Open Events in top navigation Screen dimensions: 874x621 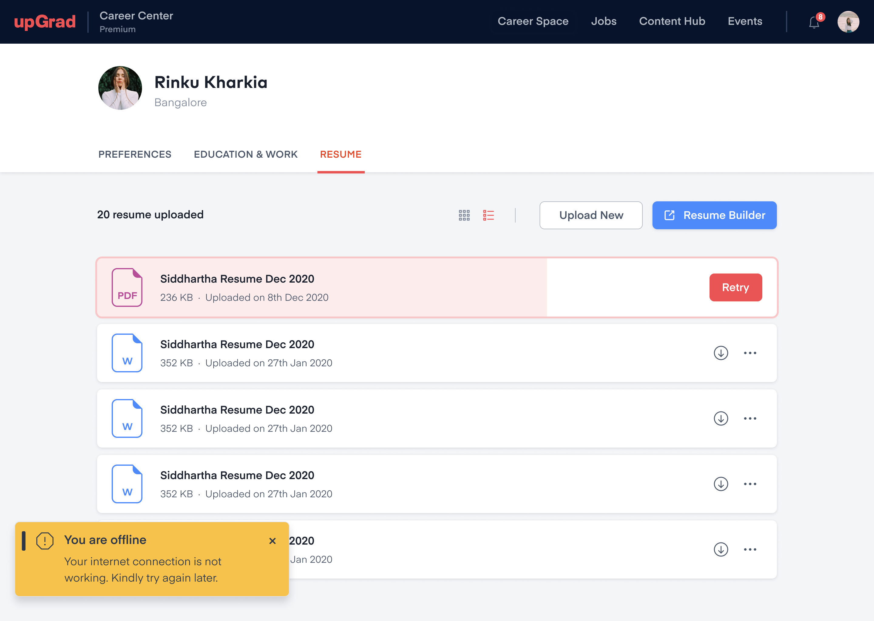pos(744,22)
